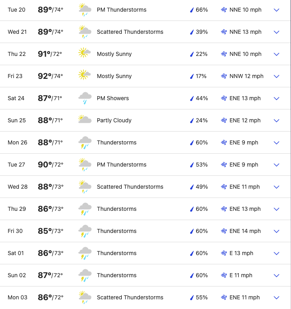Click the PM Thunderstorms text for Tue 27
This screenshot has height=309, width=291.
[121, 165]
